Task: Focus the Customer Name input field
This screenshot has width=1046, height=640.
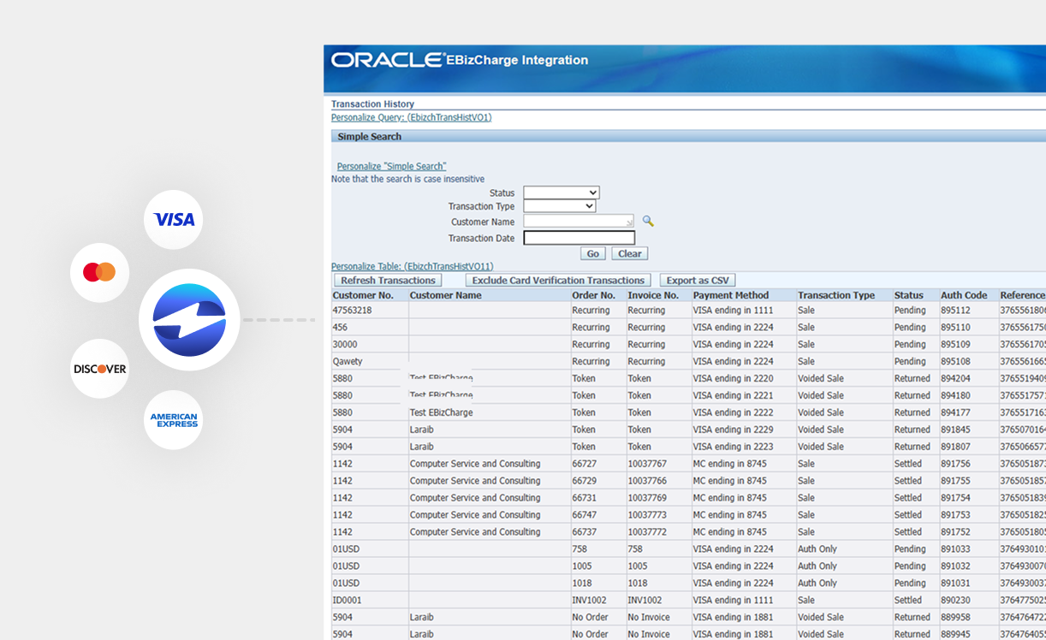Action: tap(579, 222)
